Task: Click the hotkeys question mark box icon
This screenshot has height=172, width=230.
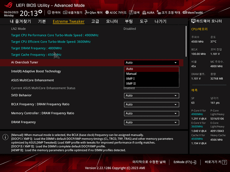Action: [225, 162]
